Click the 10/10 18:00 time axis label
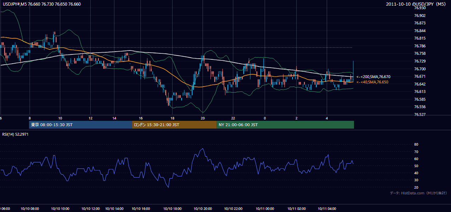 pyautogui.click(x=172, y=209)
